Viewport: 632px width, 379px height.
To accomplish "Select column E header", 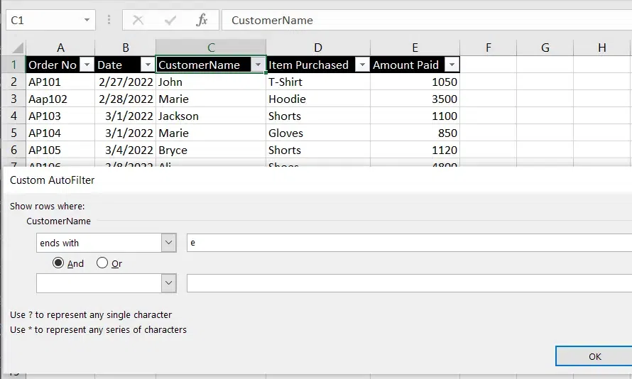I will [x=415, y=48].
